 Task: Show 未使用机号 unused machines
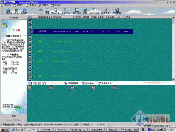pyautogui.click(x=105, y=83)
